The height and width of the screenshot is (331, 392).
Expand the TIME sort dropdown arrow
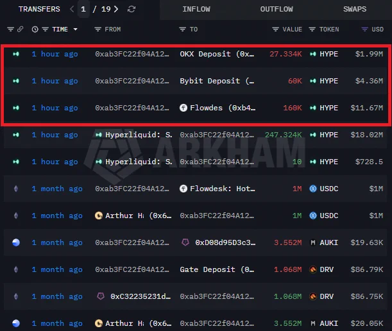pyautogui.click(x=75, y=30)
